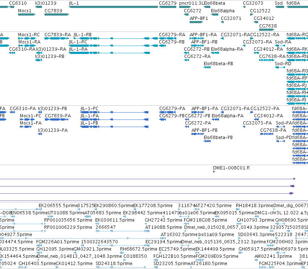Open the Sod-RA transcript label

click(283, 42)
